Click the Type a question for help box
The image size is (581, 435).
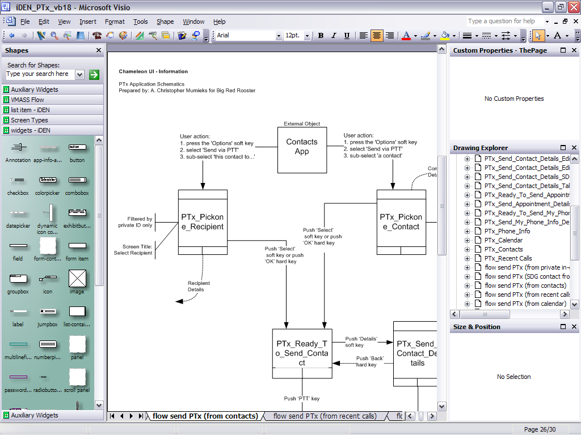pyautogui.click(x=505, y=21)
